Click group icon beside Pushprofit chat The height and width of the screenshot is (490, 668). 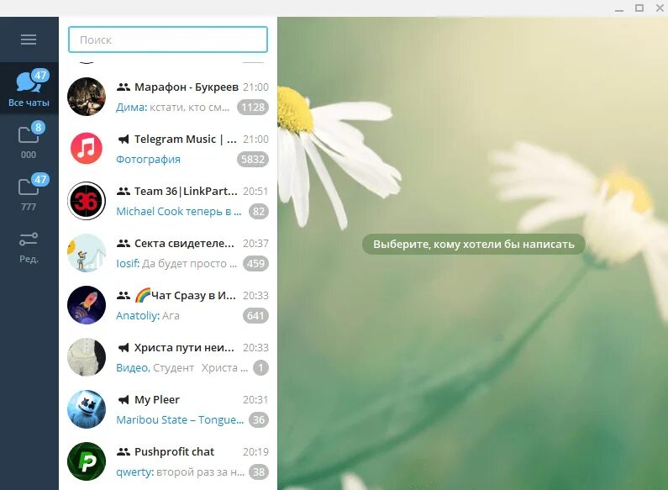click(124, 451)
